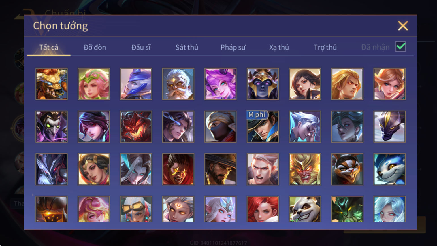Select the purple-haired girl hero

[x=220, y=84]
